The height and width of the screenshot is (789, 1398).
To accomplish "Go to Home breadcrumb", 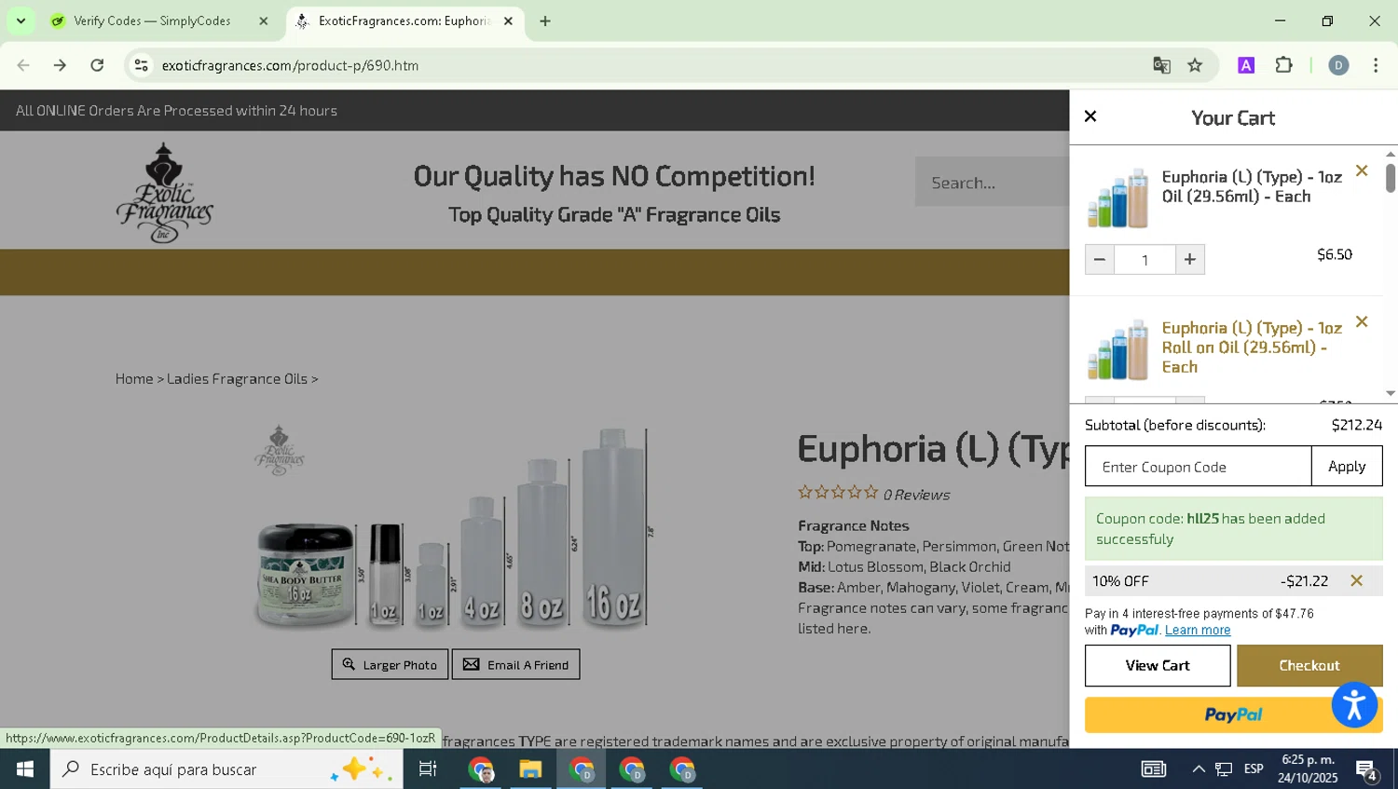I will (x=134, y=379).
